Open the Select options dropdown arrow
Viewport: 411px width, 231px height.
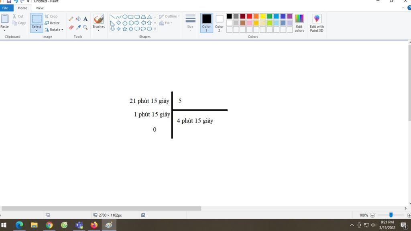point(37,30)
